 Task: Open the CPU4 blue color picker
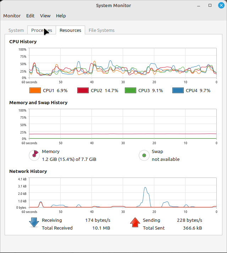[178, 90]
